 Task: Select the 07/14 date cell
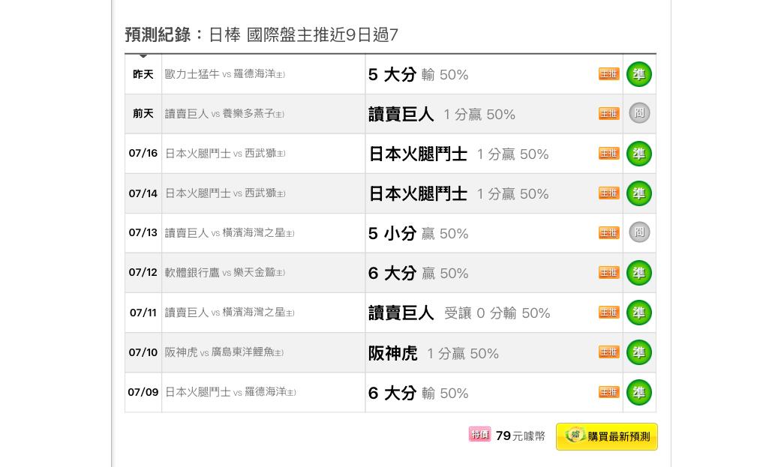[x=143, y=193]
